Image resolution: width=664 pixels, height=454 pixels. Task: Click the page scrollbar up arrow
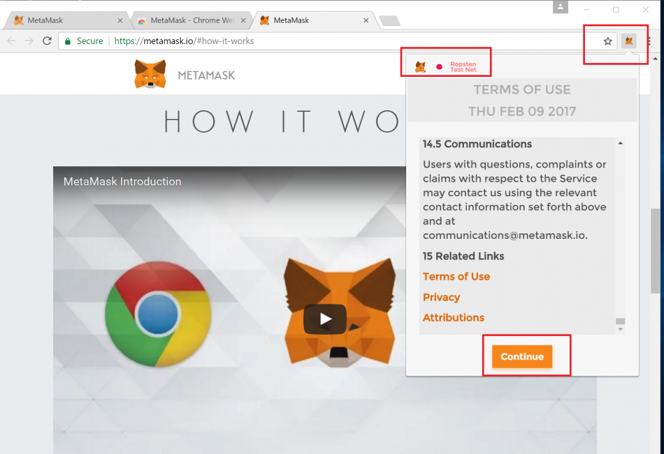point(655,59)
